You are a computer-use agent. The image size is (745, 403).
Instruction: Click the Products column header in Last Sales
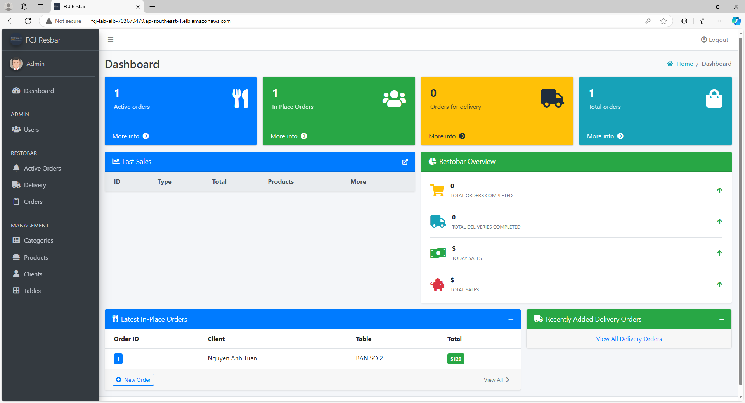[x=281, y=181]
